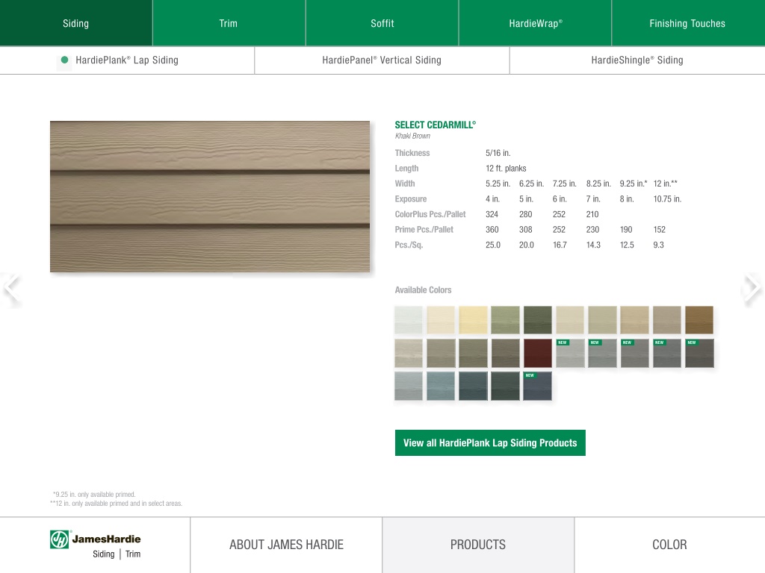Open the Finishing Touches tab
The image size is (765, 573).
[688, 23]
